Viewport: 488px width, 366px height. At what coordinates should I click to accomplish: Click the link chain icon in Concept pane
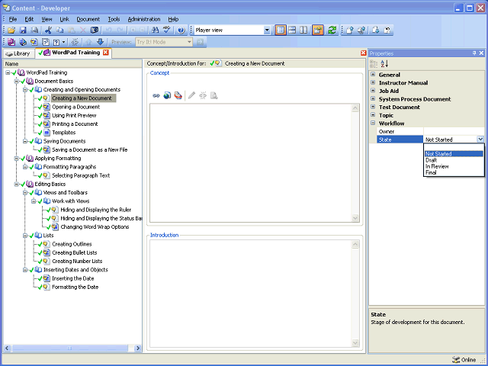156,95
